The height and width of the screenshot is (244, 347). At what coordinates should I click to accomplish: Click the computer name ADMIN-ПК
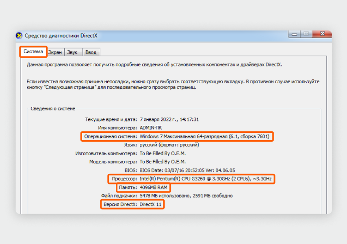(151, 128)
